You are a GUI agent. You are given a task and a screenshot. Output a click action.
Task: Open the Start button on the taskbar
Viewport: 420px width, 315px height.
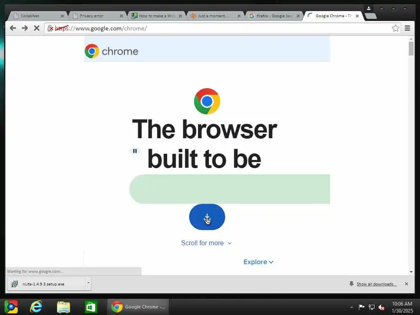click(x=11, y=307)
